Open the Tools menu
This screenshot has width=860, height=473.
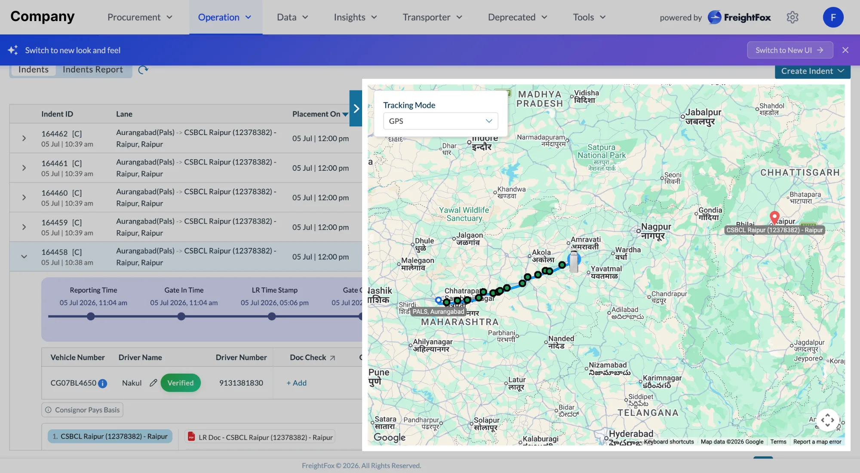point(590,17)
